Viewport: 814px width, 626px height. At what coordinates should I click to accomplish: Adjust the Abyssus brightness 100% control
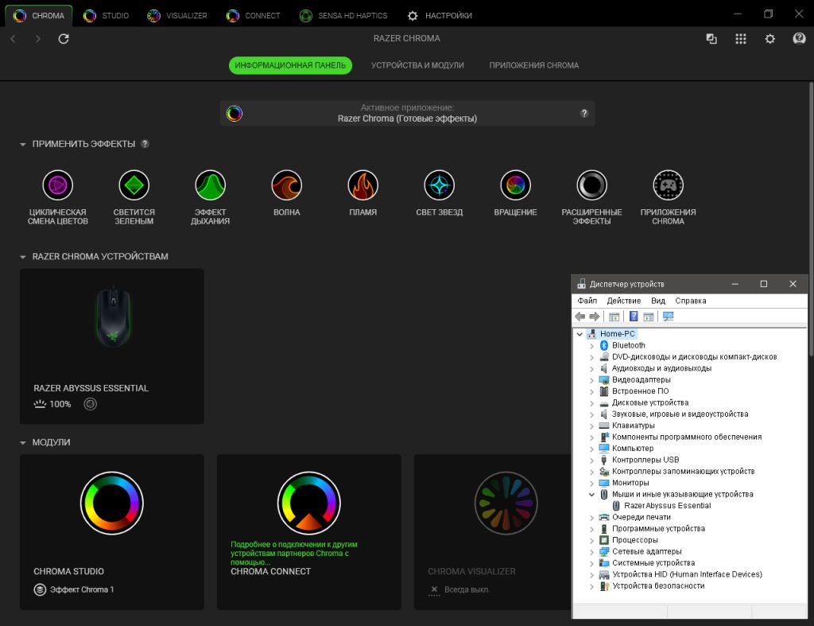[52, 404]
